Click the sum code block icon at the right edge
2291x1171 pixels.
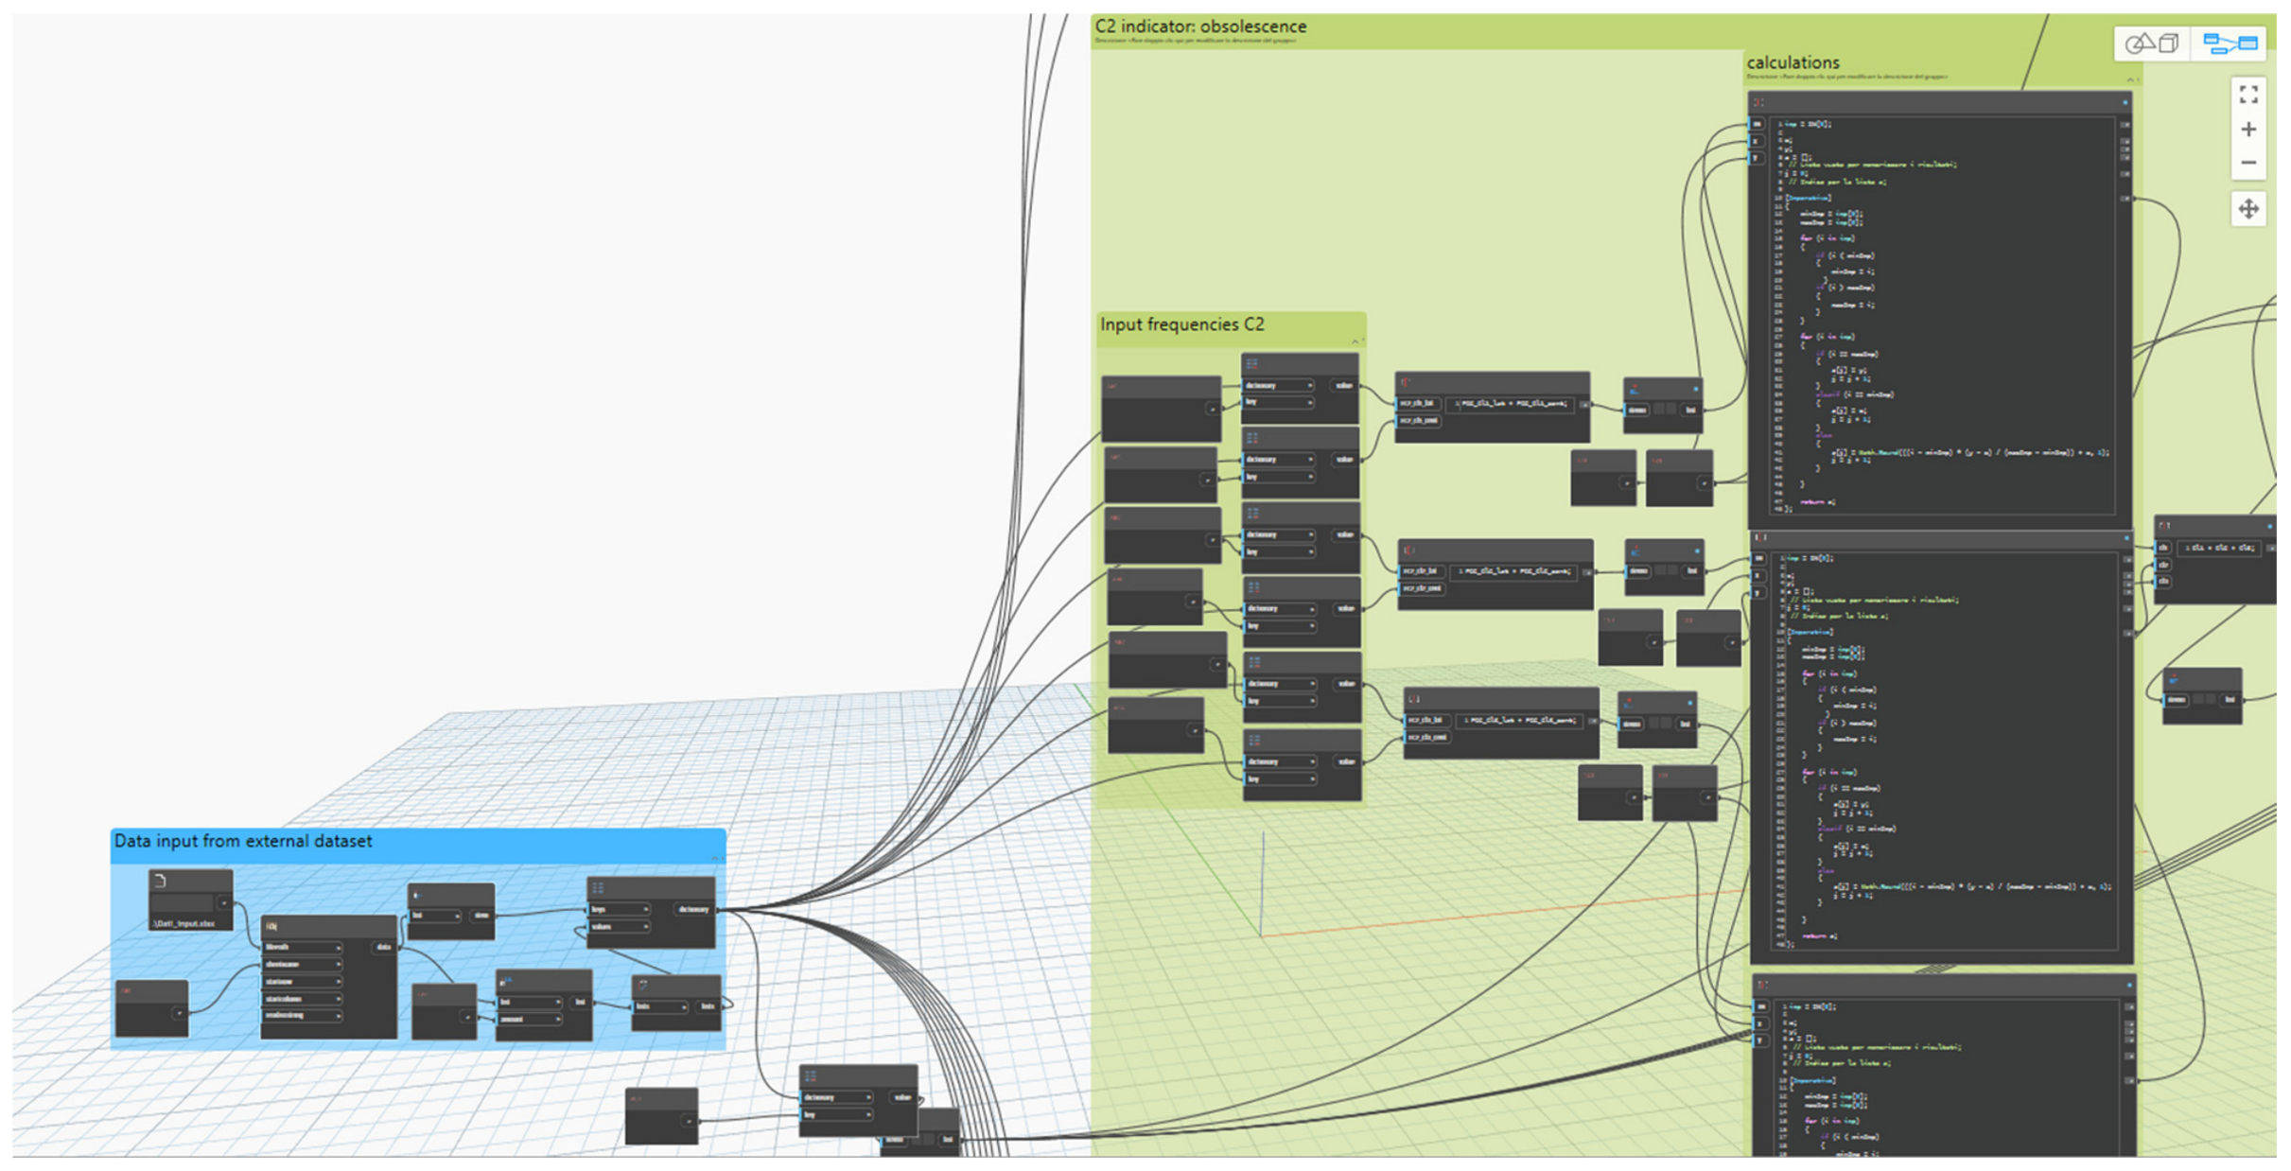[2164, 526]
